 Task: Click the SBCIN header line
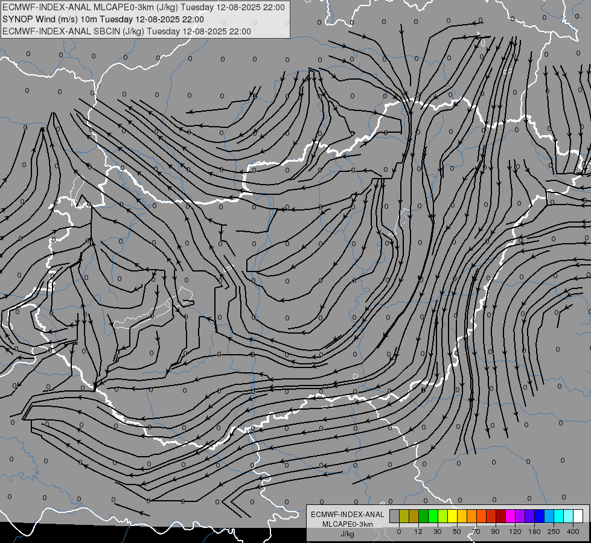pyautogui.click(x=127, y=31)
